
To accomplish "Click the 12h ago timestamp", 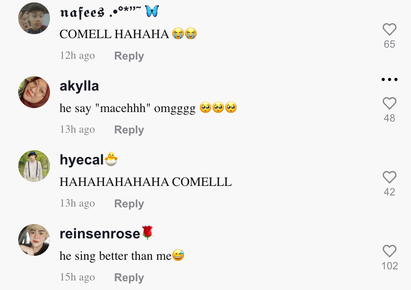I will click(77, 56).
